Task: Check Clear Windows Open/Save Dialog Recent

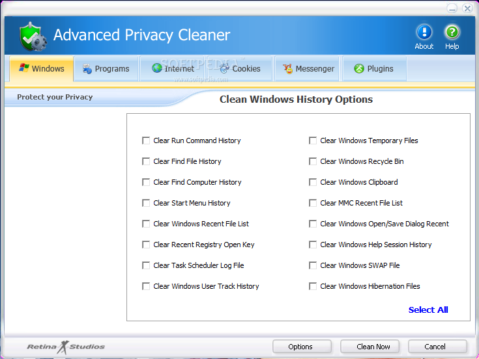Action: (x=313, y=224)
